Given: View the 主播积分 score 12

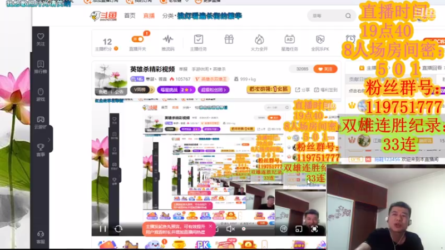Looking at the screenshot, I should [x=107, y=42].
